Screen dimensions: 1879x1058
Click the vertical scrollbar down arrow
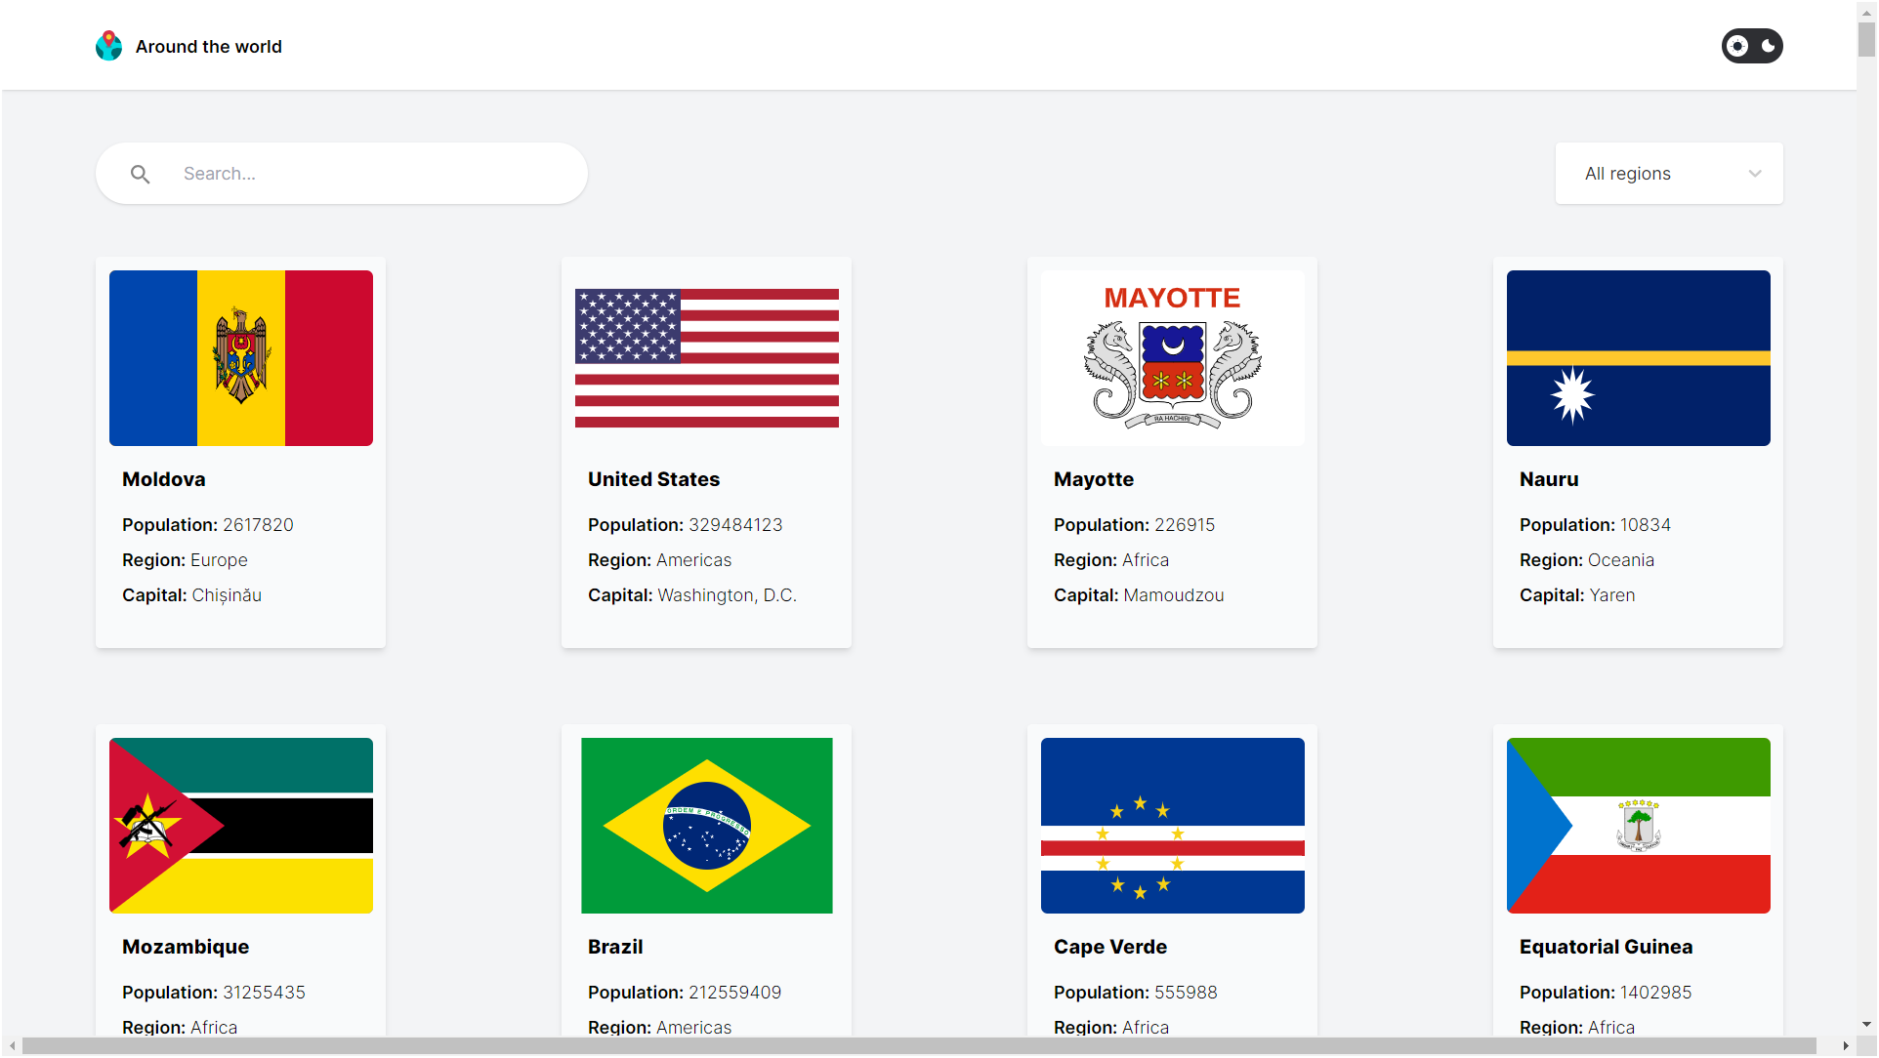(1866, 1025)
